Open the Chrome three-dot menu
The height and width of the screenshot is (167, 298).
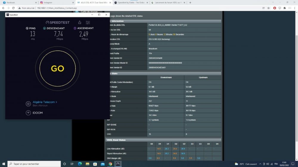(x=294, y=8)
